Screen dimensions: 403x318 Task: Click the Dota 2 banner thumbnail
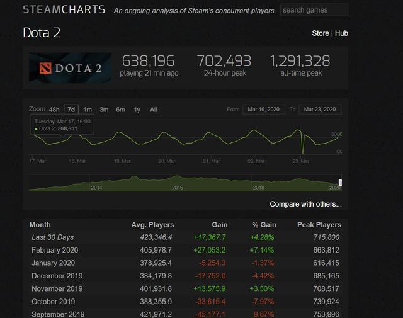70,68
